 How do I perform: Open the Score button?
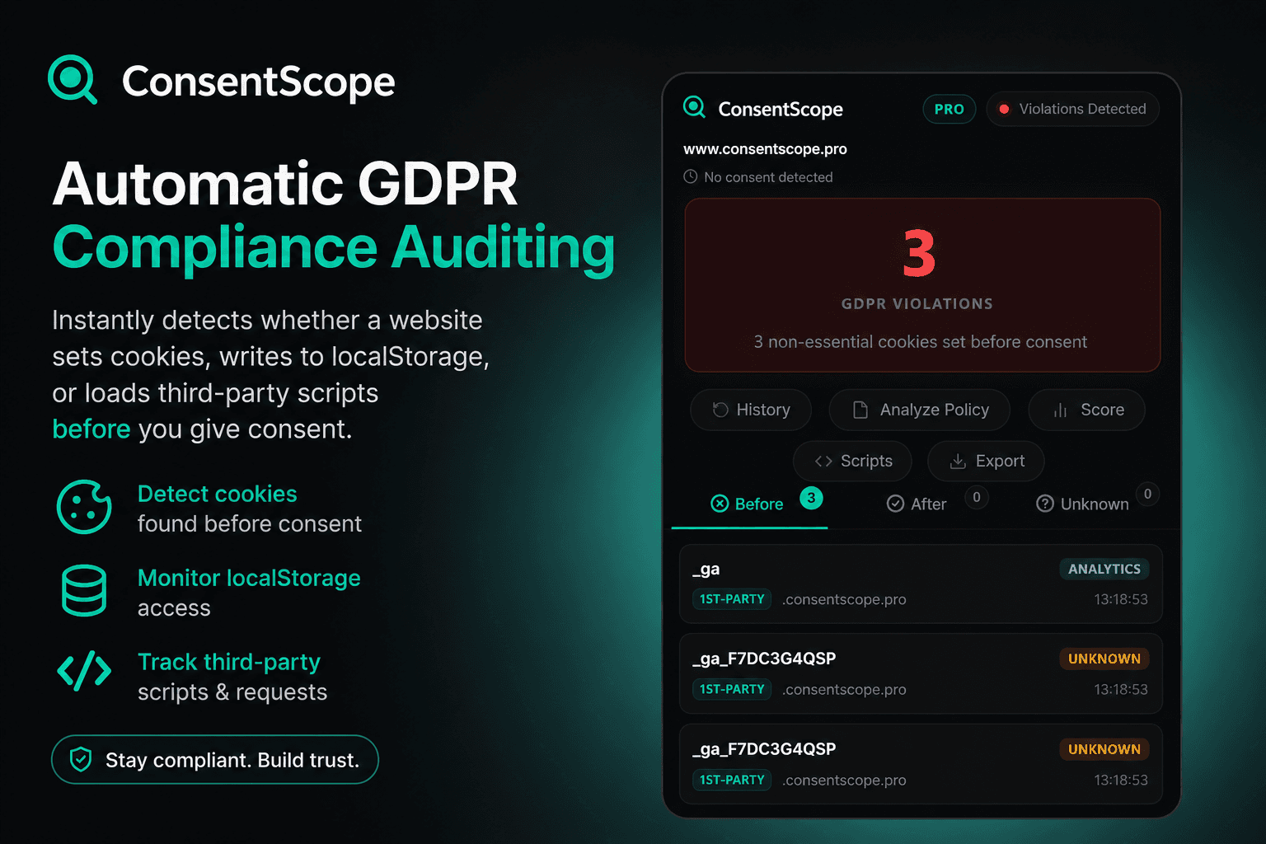(1087, 410)
